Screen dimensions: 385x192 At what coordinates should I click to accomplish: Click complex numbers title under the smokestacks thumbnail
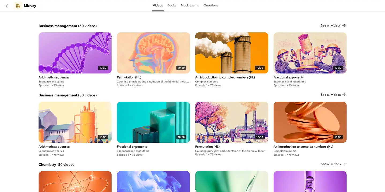coord(225,77)
